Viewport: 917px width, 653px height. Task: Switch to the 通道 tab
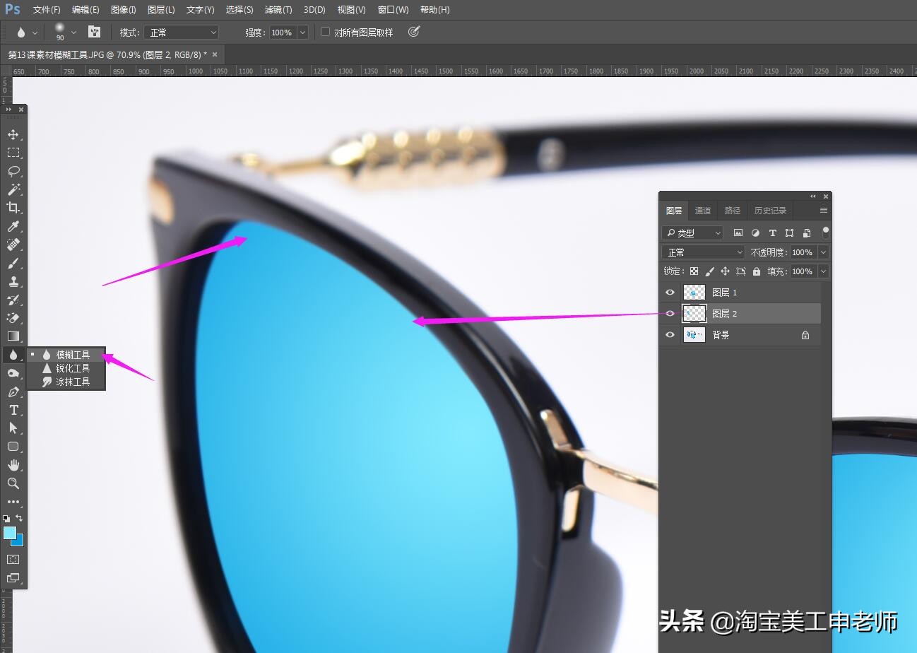[703, 211]
